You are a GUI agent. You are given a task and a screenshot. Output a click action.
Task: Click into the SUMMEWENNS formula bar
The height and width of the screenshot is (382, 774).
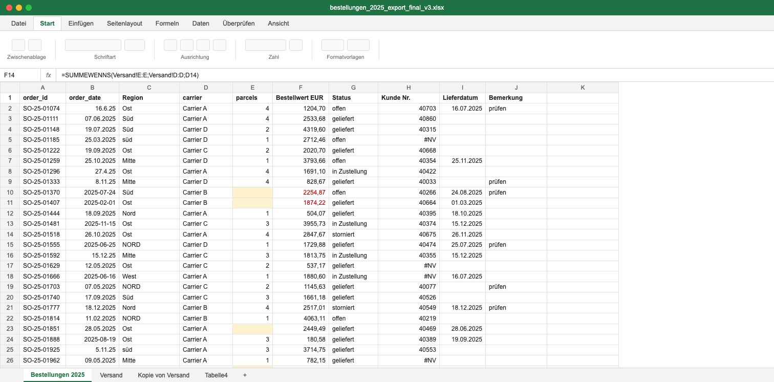coord(415,75)
